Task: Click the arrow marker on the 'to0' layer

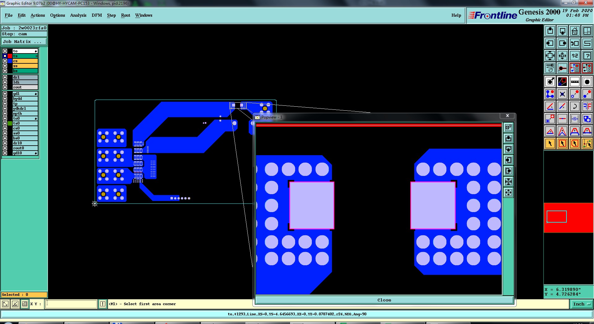Action: point(36,118)
